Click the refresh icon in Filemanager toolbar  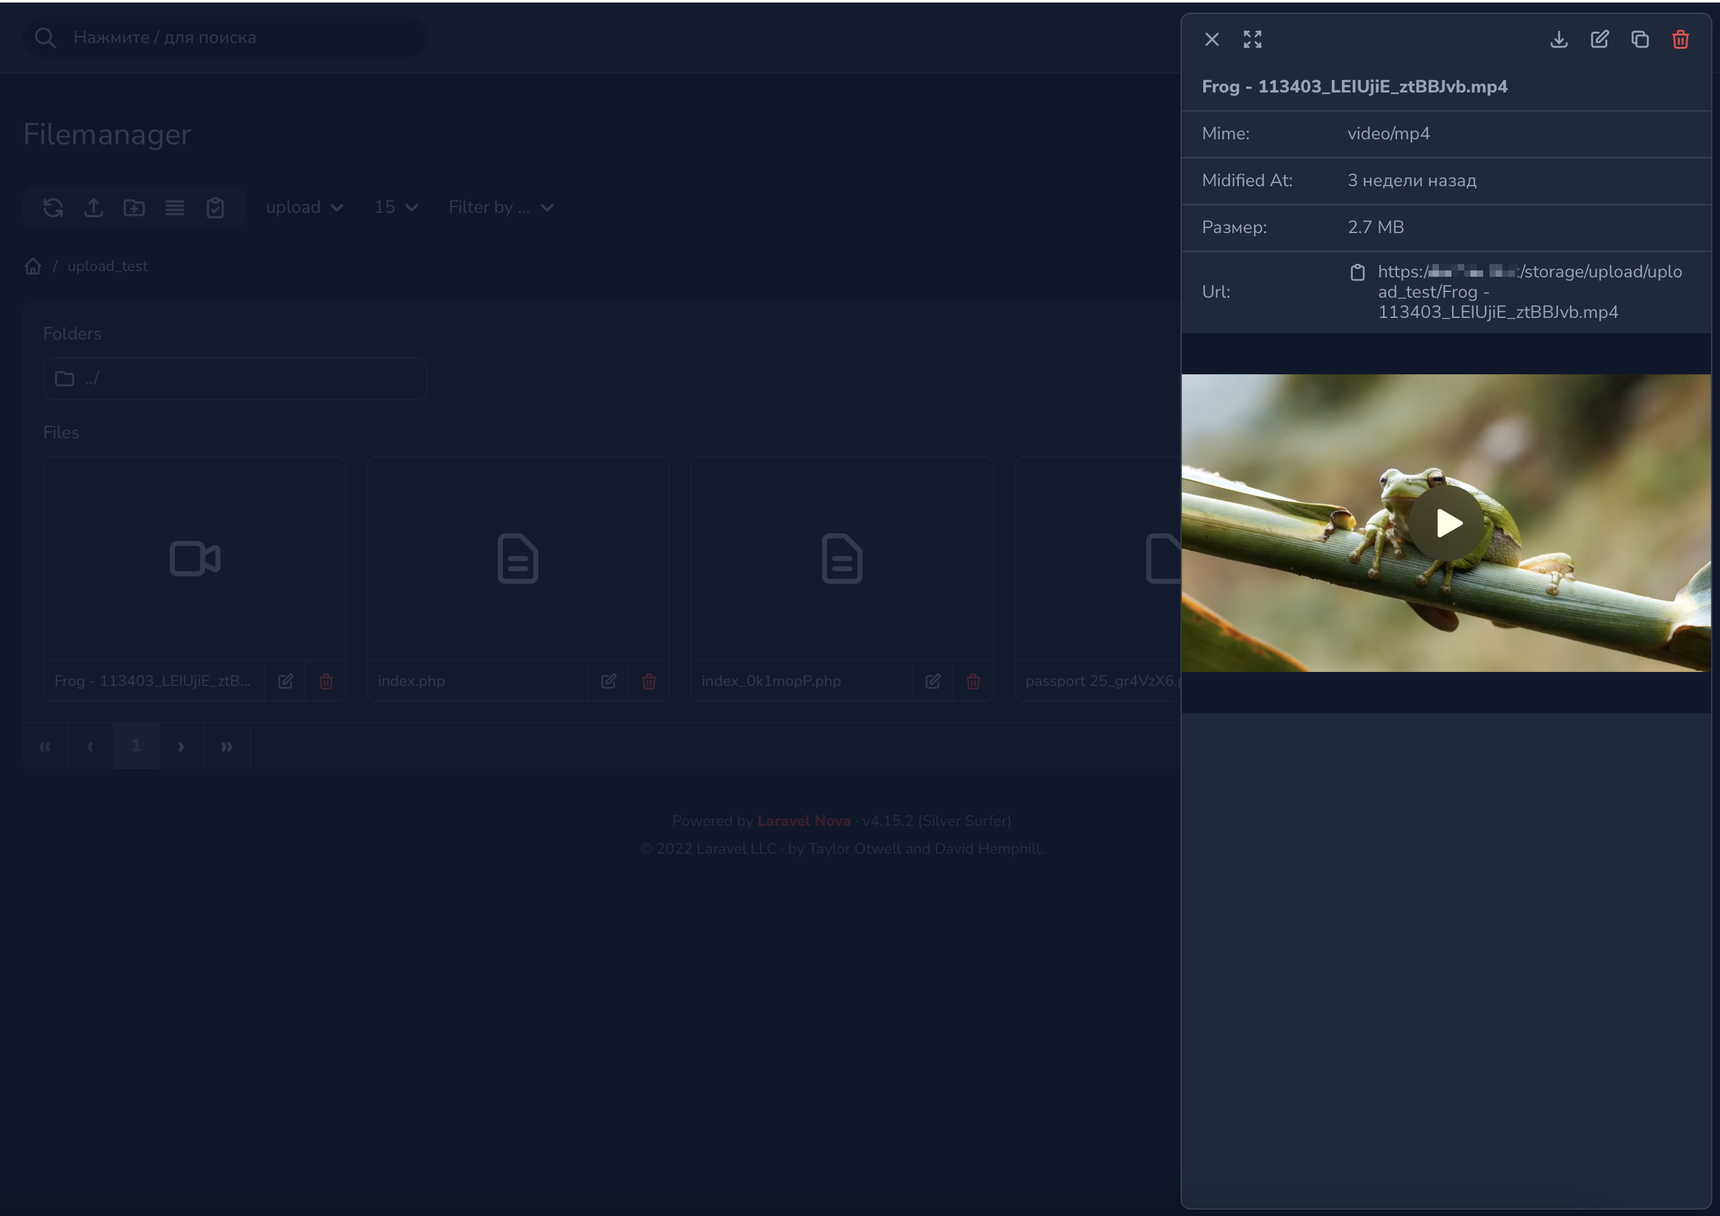pyautogui.click(x=53, y=208)
